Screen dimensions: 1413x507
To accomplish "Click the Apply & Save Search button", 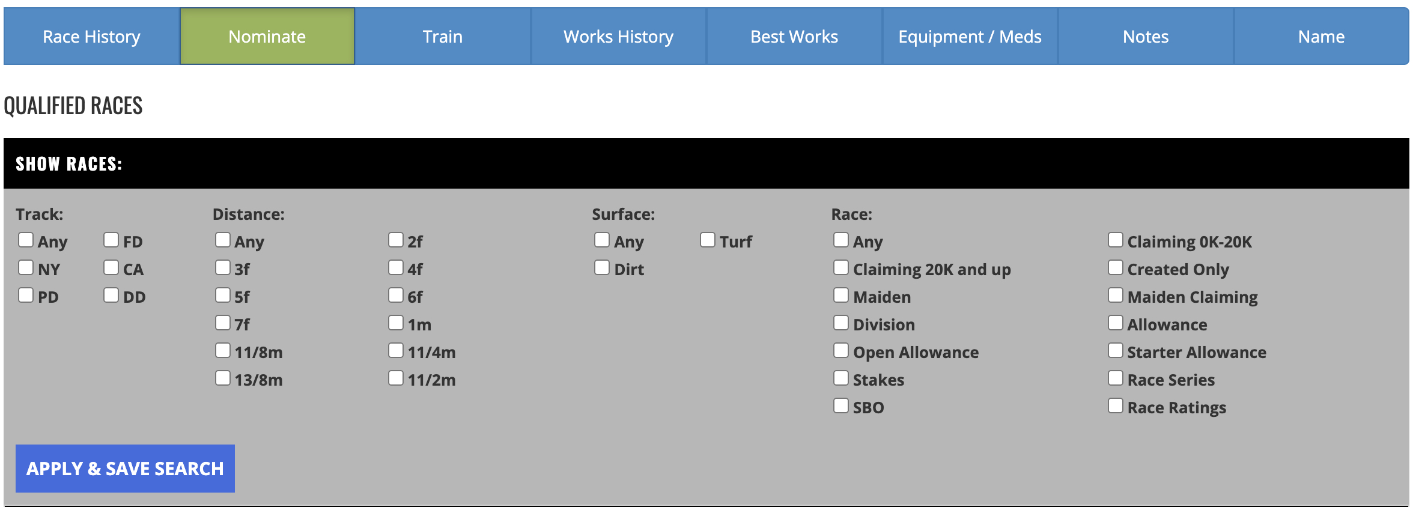I will (x=125, y=469).
